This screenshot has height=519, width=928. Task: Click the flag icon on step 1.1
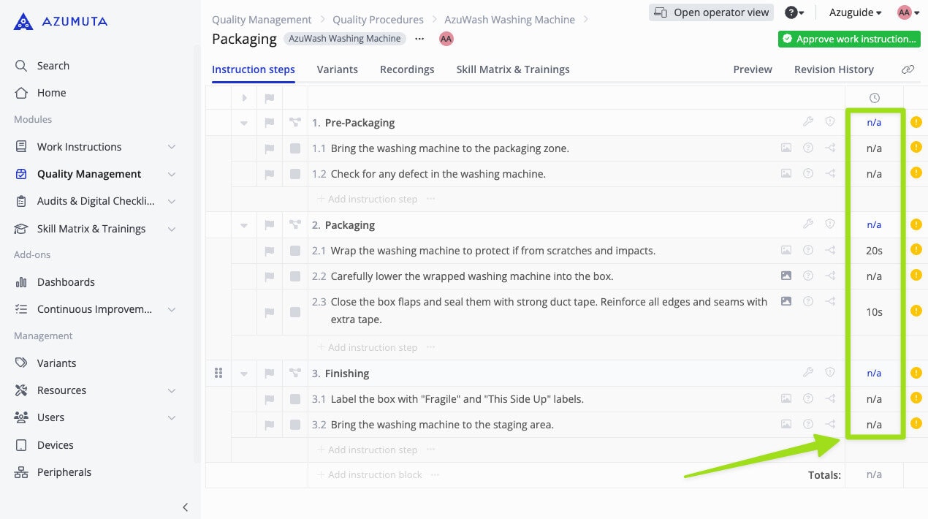270,148
